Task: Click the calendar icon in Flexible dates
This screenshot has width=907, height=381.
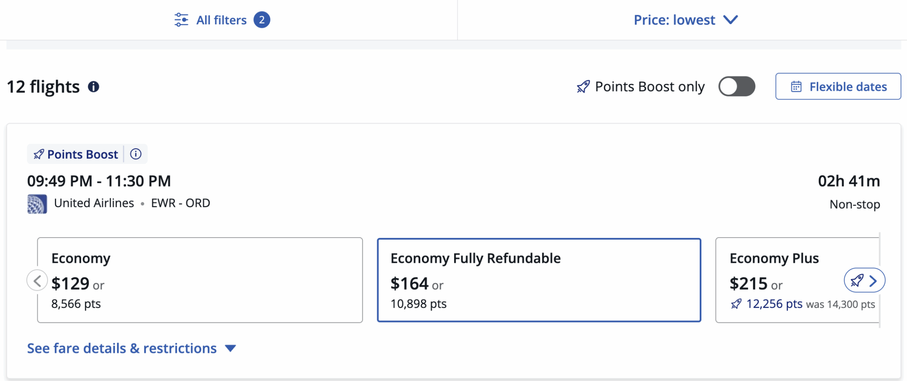Action: click(796, 87)
